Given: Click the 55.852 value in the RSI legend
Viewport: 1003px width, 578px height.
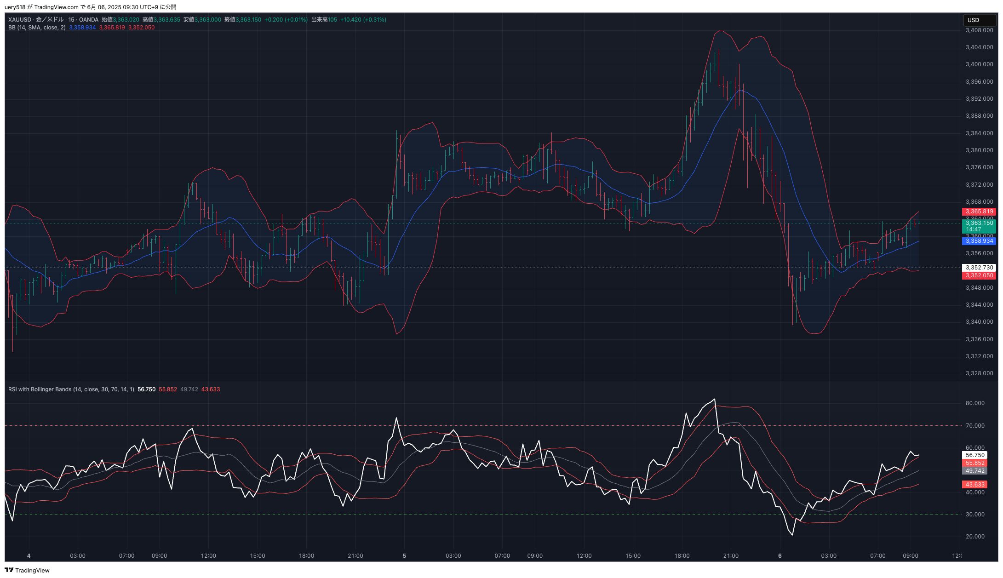Looking at the screenshot, I should coord(168,389).
